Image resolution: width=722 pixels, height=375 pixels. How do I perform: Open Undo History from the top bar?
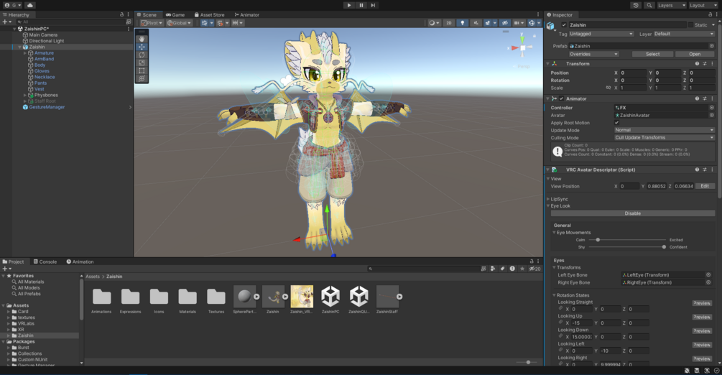click(636, 5)
